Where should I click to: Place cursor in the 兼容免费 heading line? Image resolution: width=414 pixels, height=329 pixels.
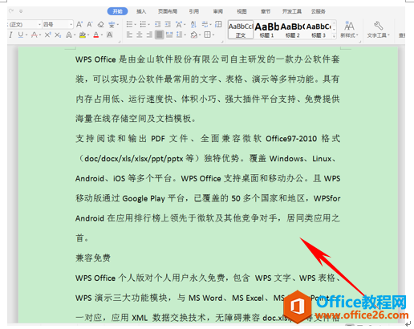pos(93,258)
